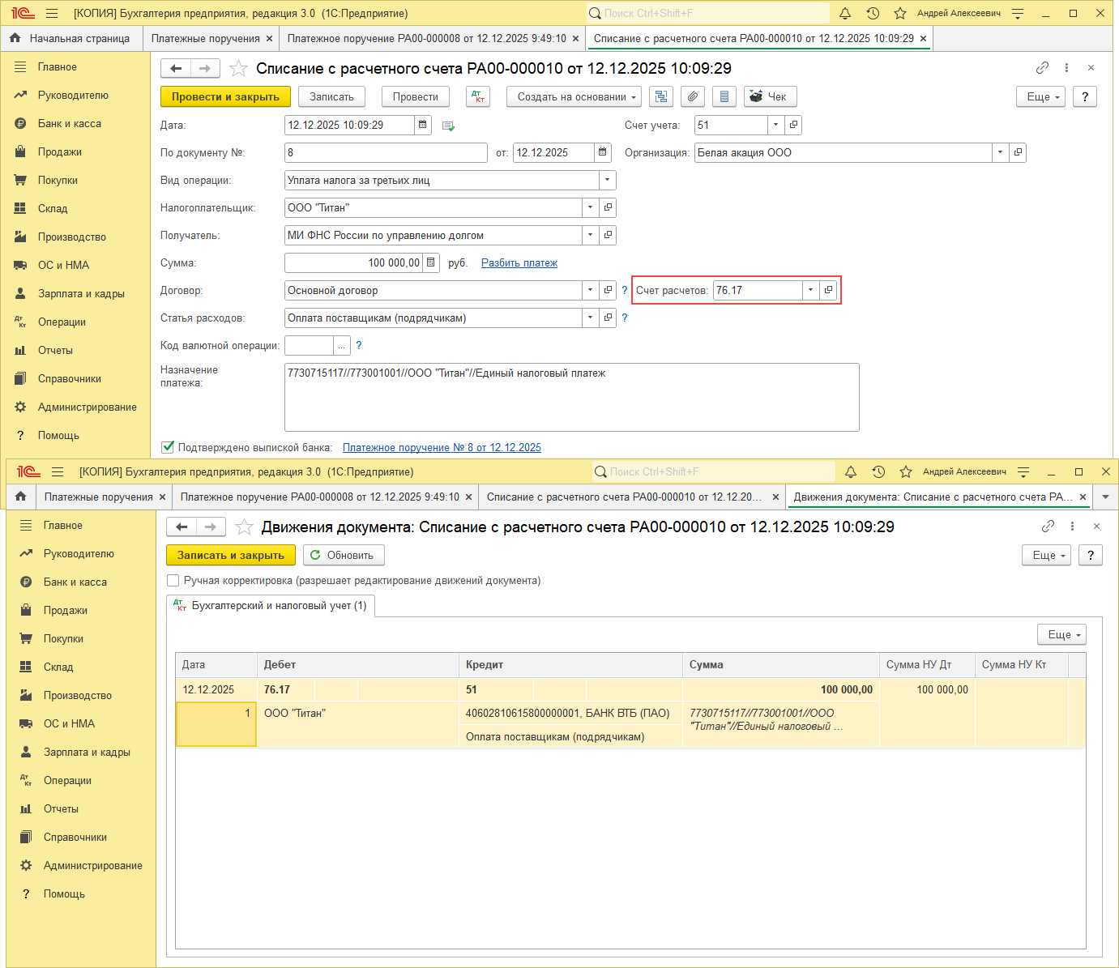Click the question mark hint beside Договор
The height and width of the screenshot is (968, 1119).
coord(625,290)
